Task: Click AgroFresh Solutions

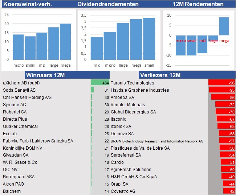Action: [x=131, y=170]
